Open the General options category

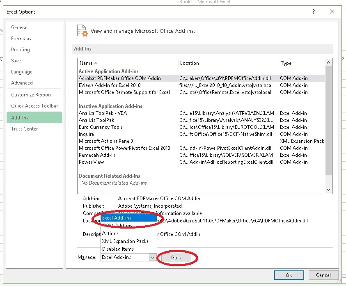tap(19, 27)
